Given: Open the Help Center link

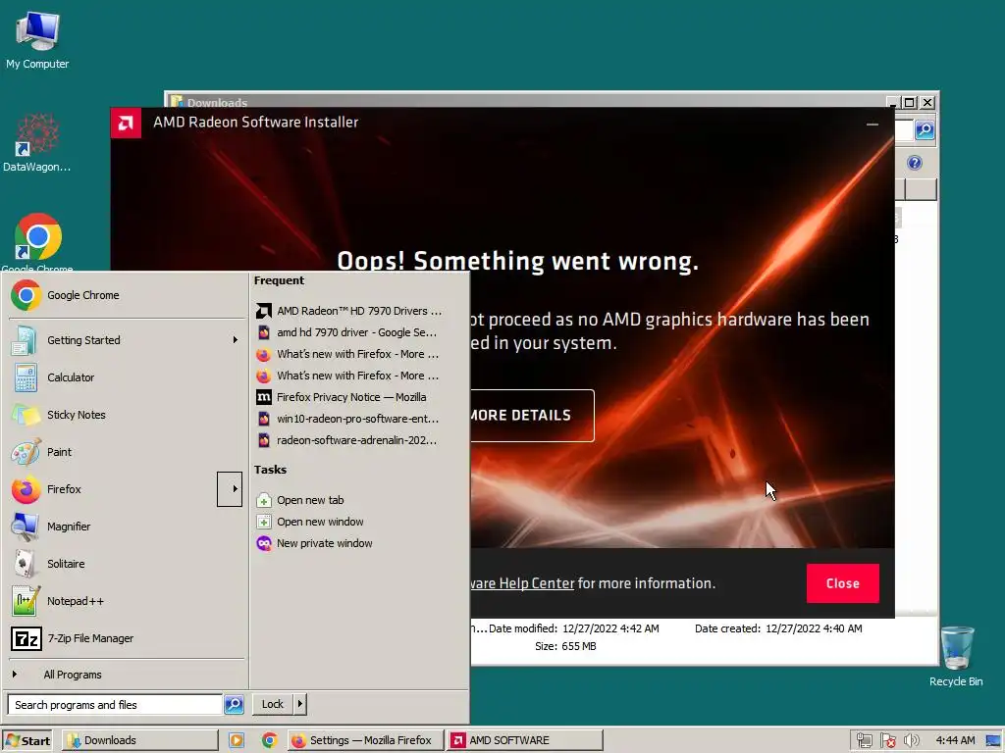Looking at the screenshot, I should tap(522, 583).
